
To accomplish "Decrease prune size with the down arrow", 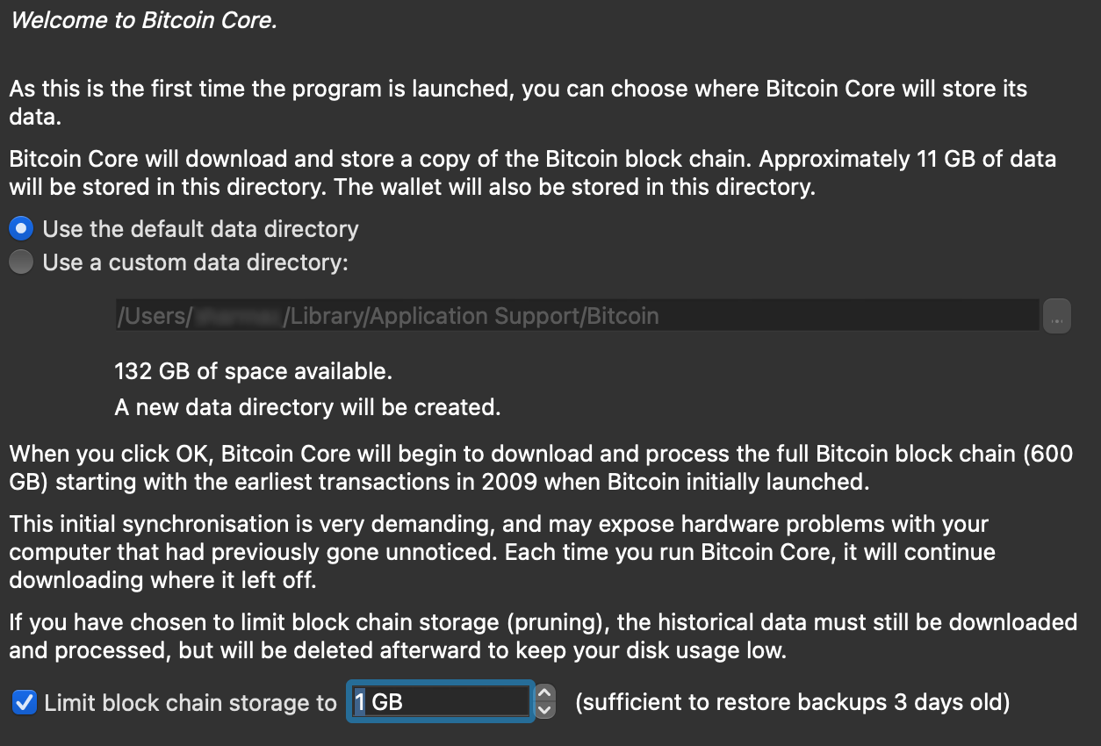I will pyautogui.click(x=545, y=710).
